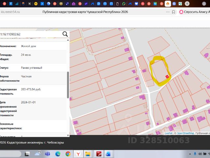Image resolution: width=210 pixels, height=158 pixels.
Task: Click the Назначение label
Action: (x=8, y=46)
